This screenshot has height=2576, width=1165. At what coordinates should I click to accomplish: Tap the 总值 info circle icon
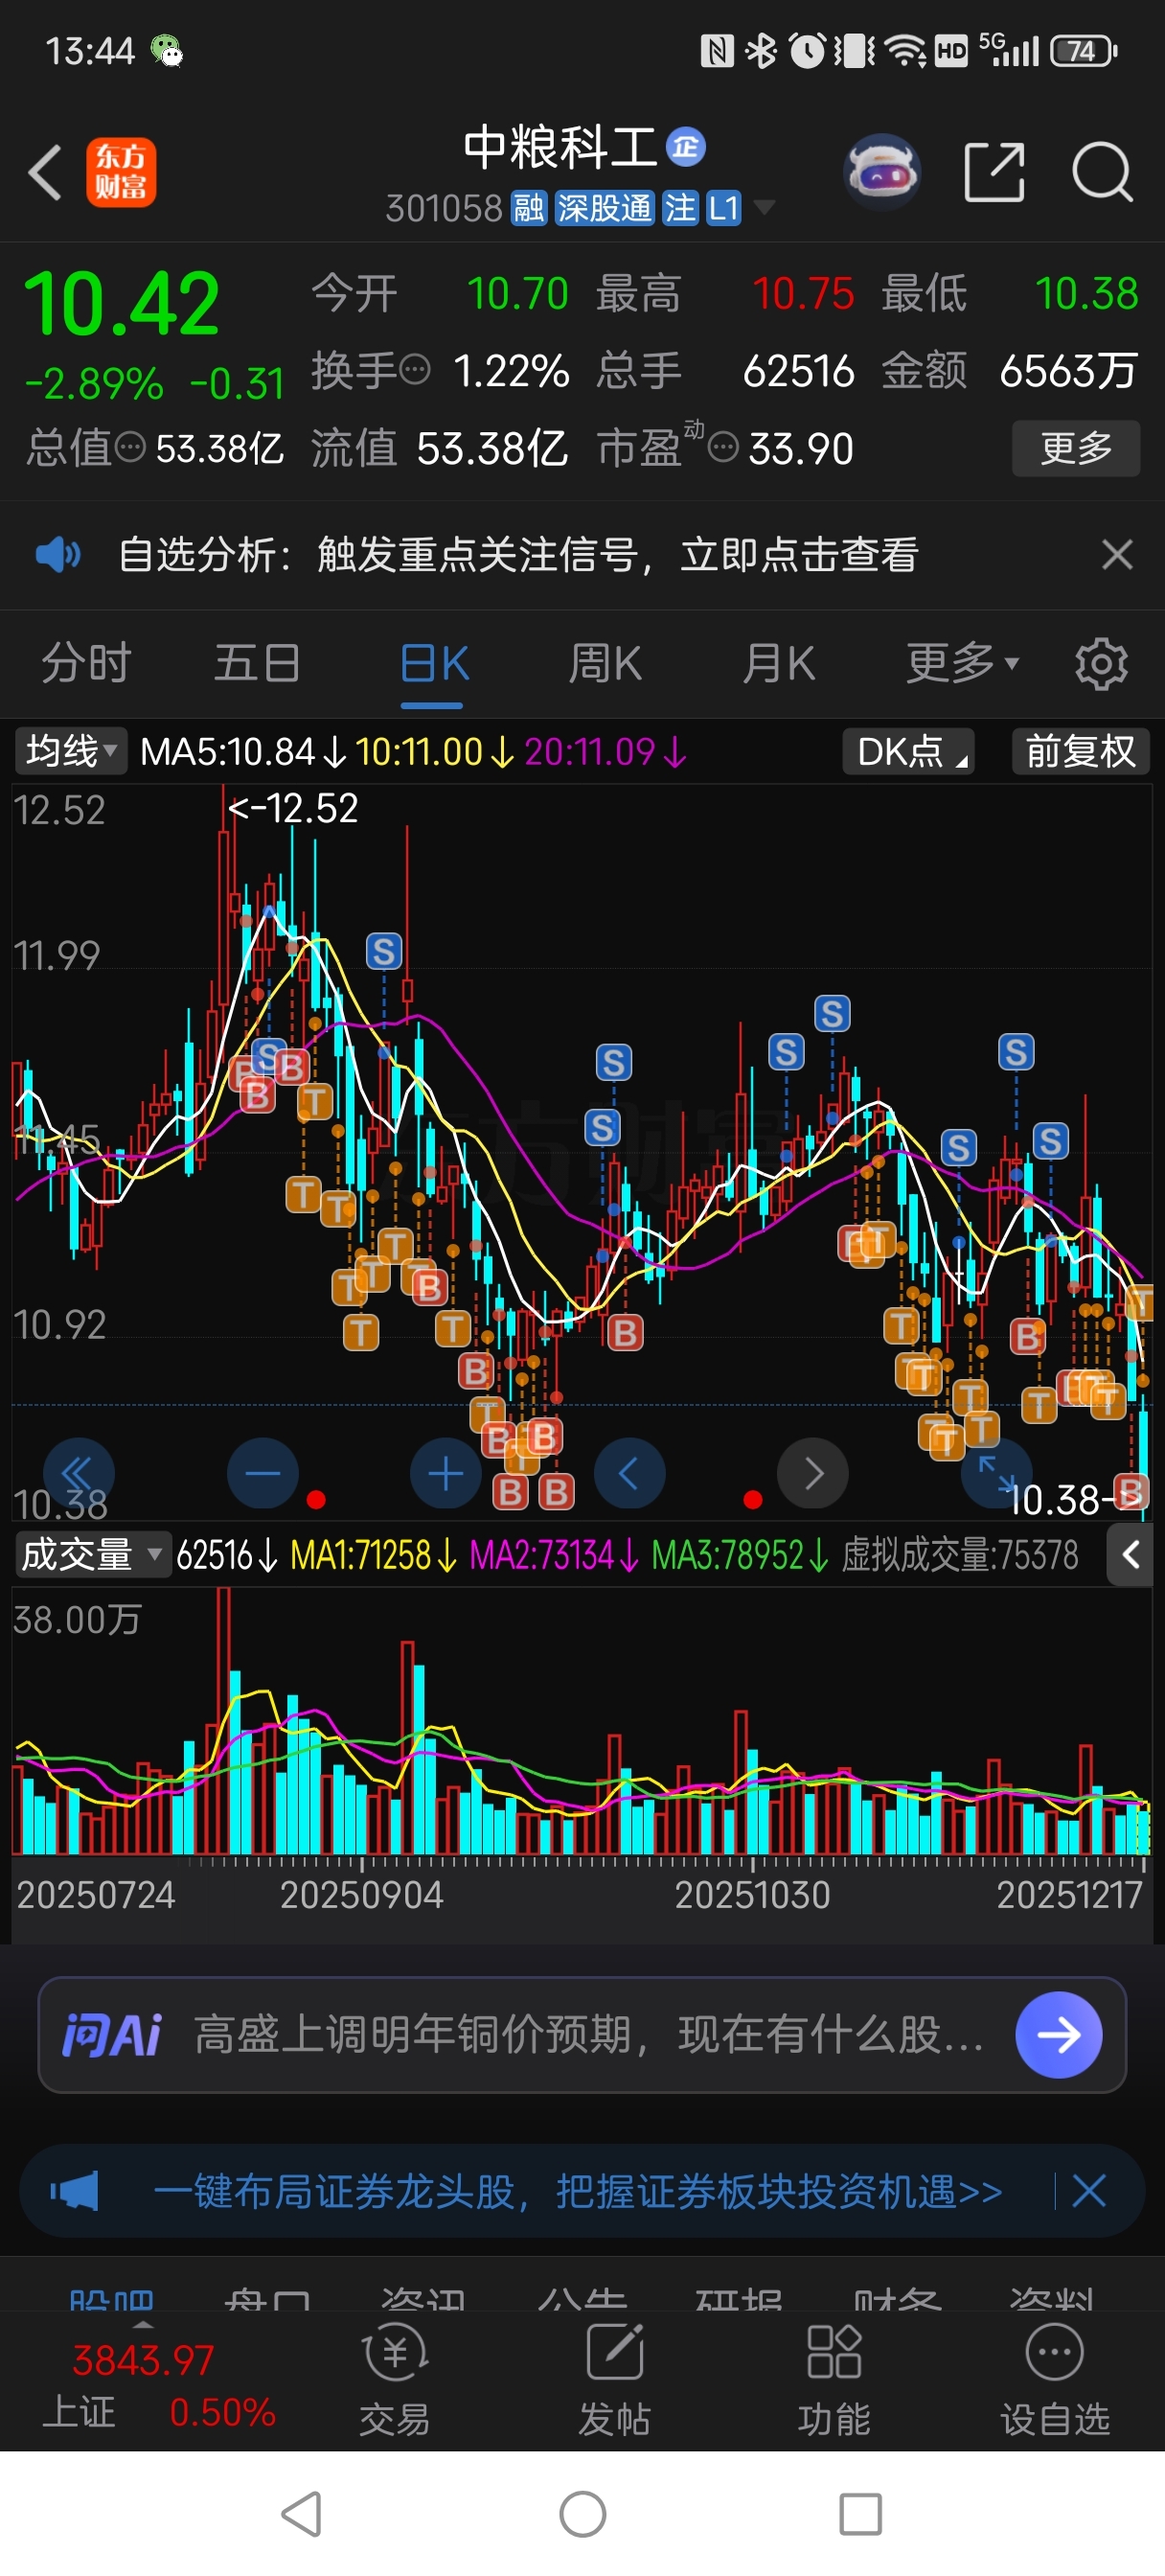click(131, 447)
